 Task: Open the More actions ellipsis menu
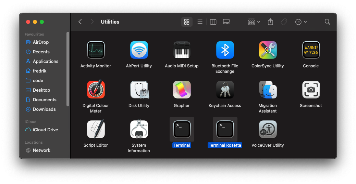(301, 22)
